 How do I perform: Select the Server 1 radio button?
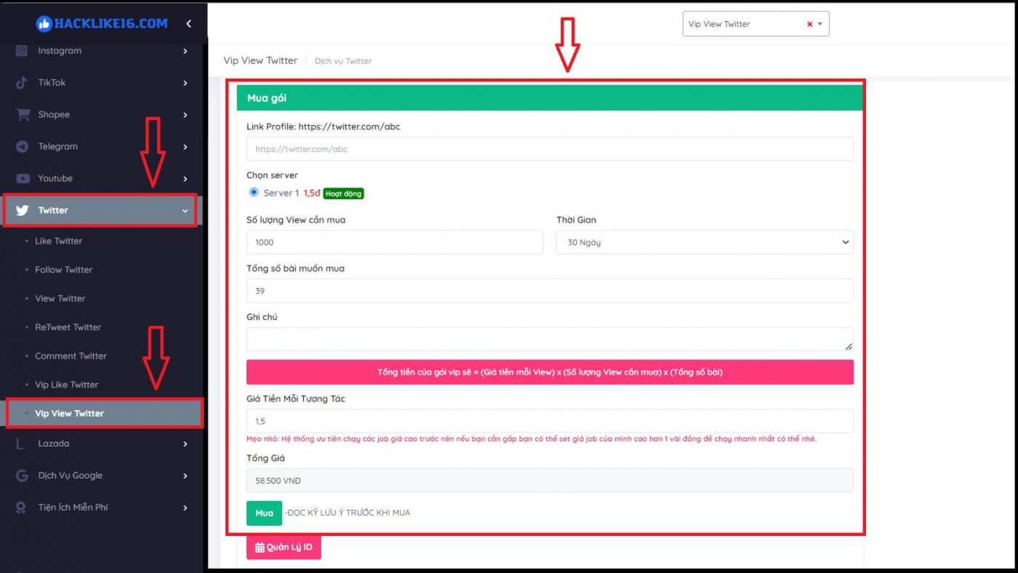coord(254,193)
